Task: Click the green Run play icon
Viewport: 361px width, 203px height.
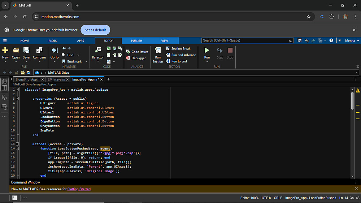Action: pyautogui.click(x=207, y=50)
